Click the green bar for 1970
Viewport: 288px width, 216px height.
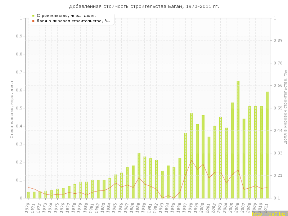point(28,195)
